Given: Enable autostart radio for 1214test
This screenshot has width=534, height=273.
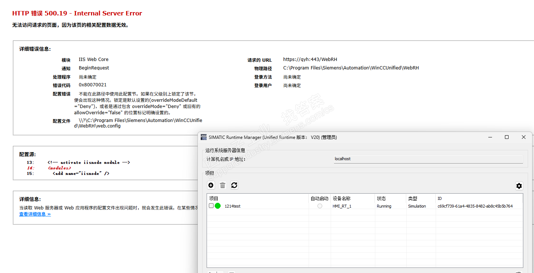Looking at the screenshot, I should (320, 206).
